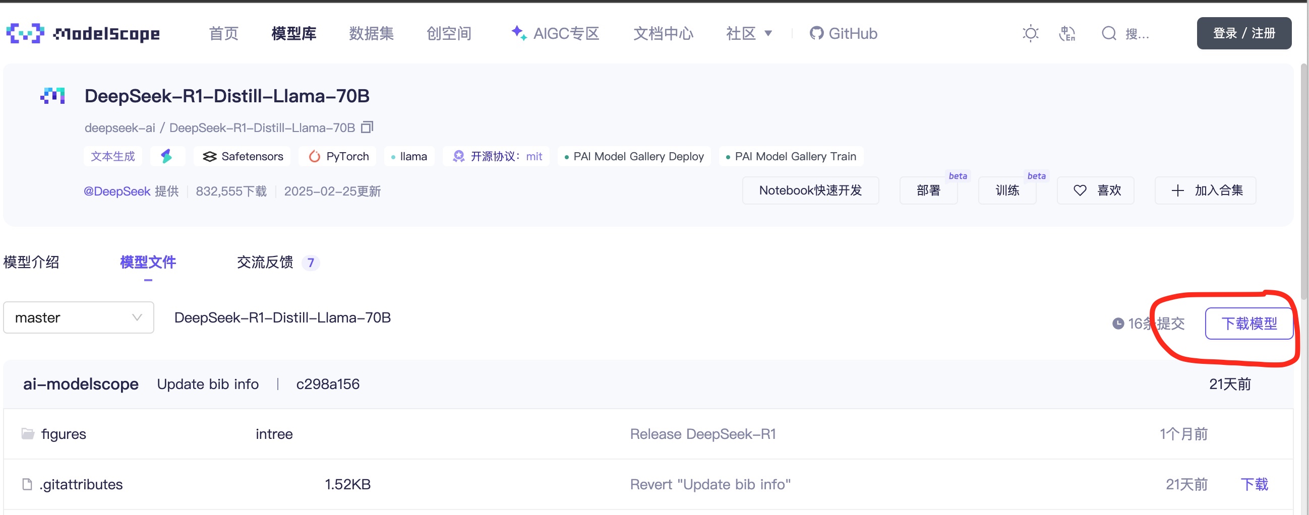Click the intree label in figures row
The height and width of the screenshot is (515, 1309).
[274, 434]
